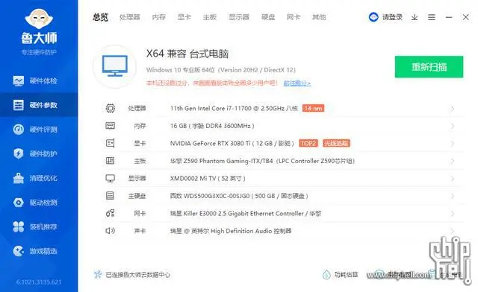Image resolution: width=478 pixels, height=292 pixels.
Task: Switch to the 显卡 tab
Action: [x=184, y=17]
